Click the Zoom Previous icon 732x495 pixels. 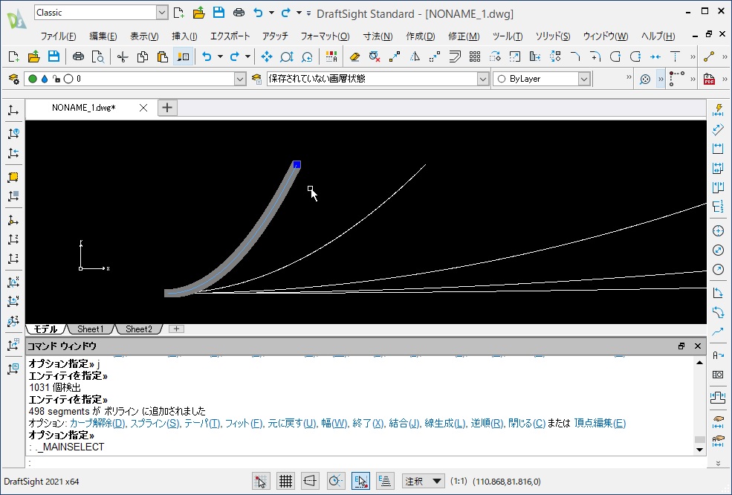click(307, 57)
